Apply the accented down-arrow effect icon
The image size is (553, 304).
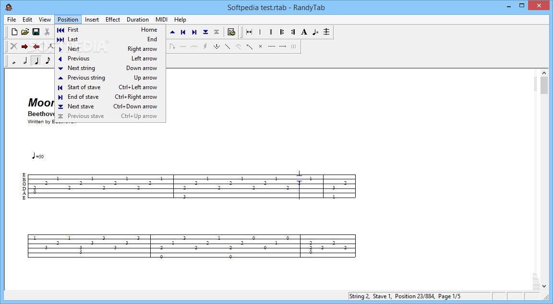tap(216, 47)
